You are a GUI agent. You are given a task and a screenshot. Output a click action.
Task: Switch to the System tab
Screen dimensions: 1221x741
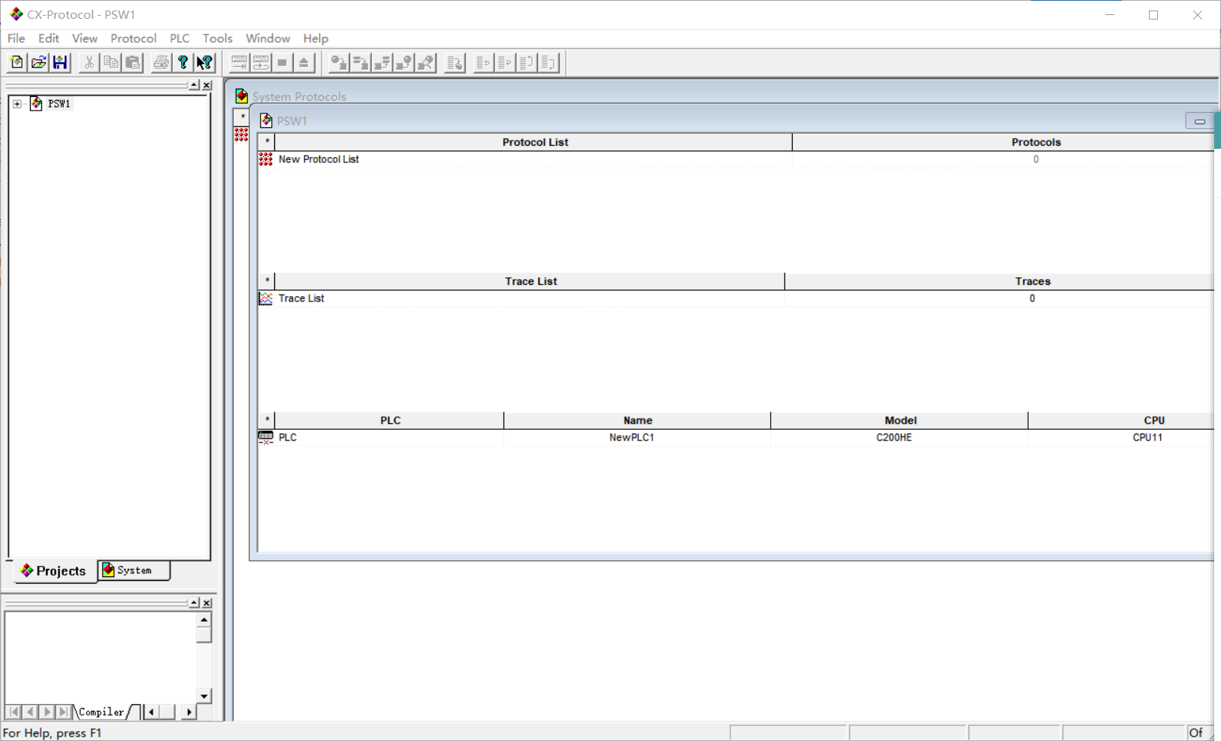point(134,570)
